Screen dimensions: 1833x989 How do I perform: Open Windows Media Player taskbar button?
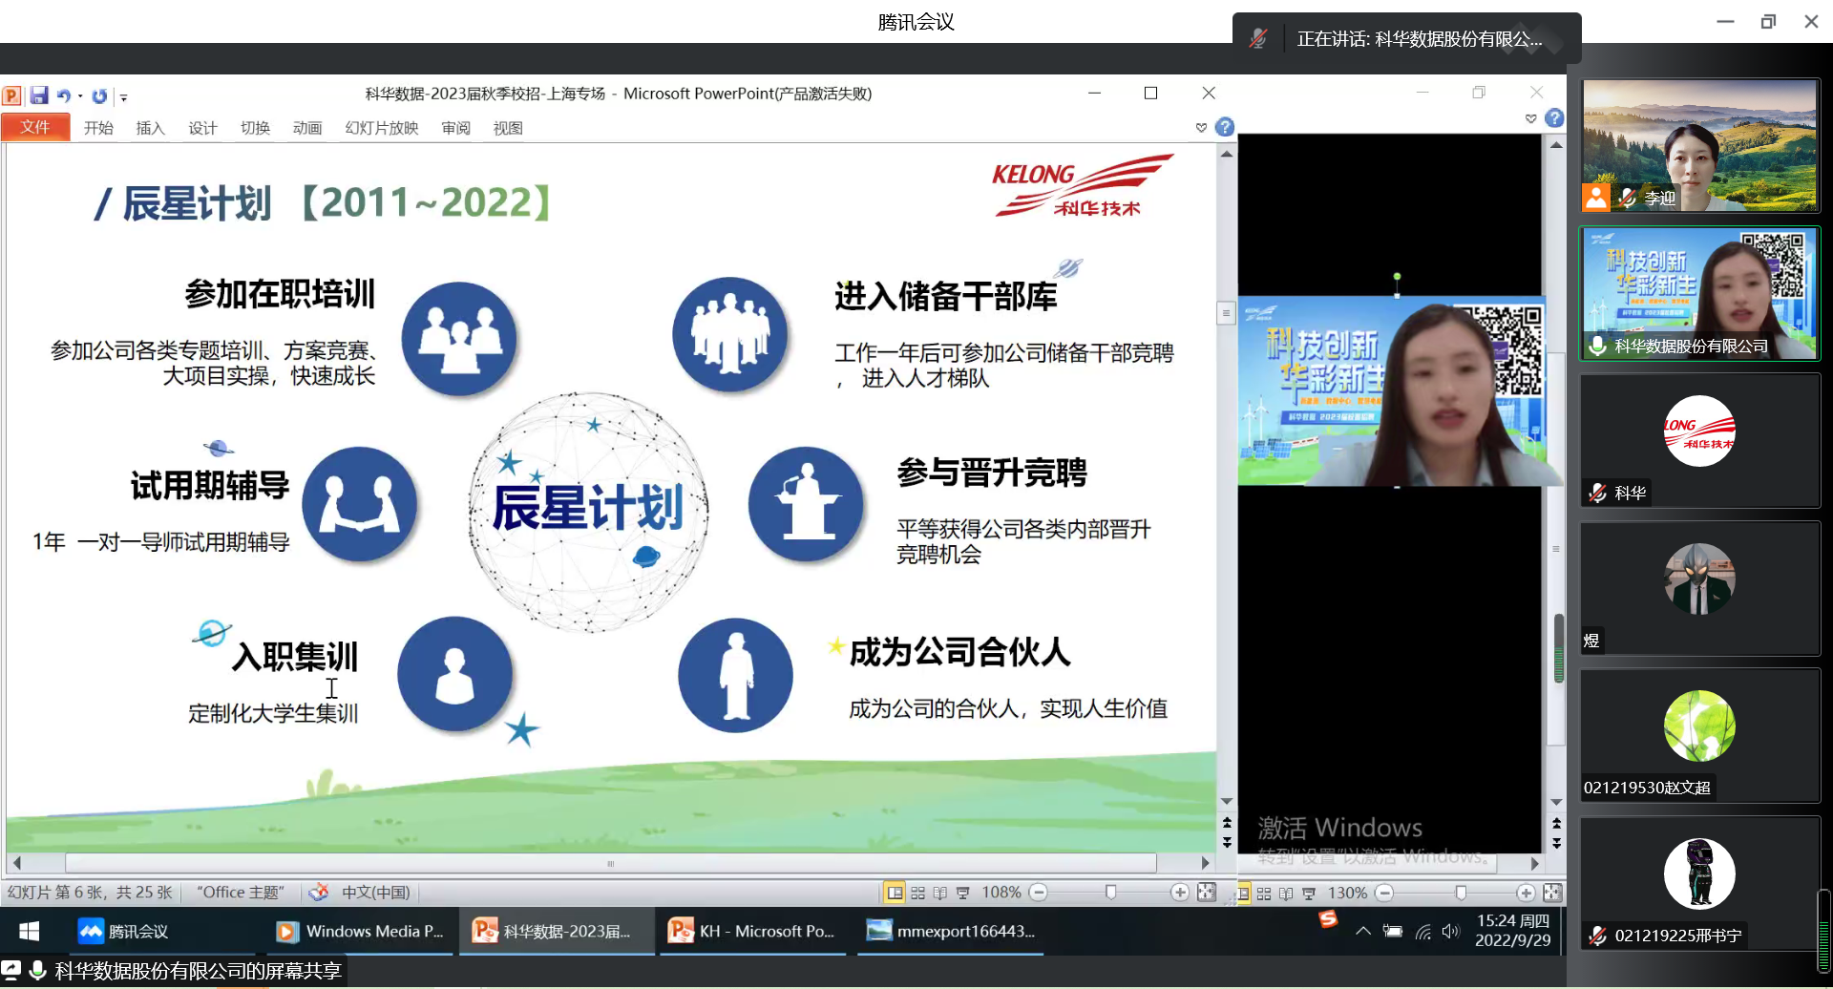pyautogui.click(x=361, y=932)
